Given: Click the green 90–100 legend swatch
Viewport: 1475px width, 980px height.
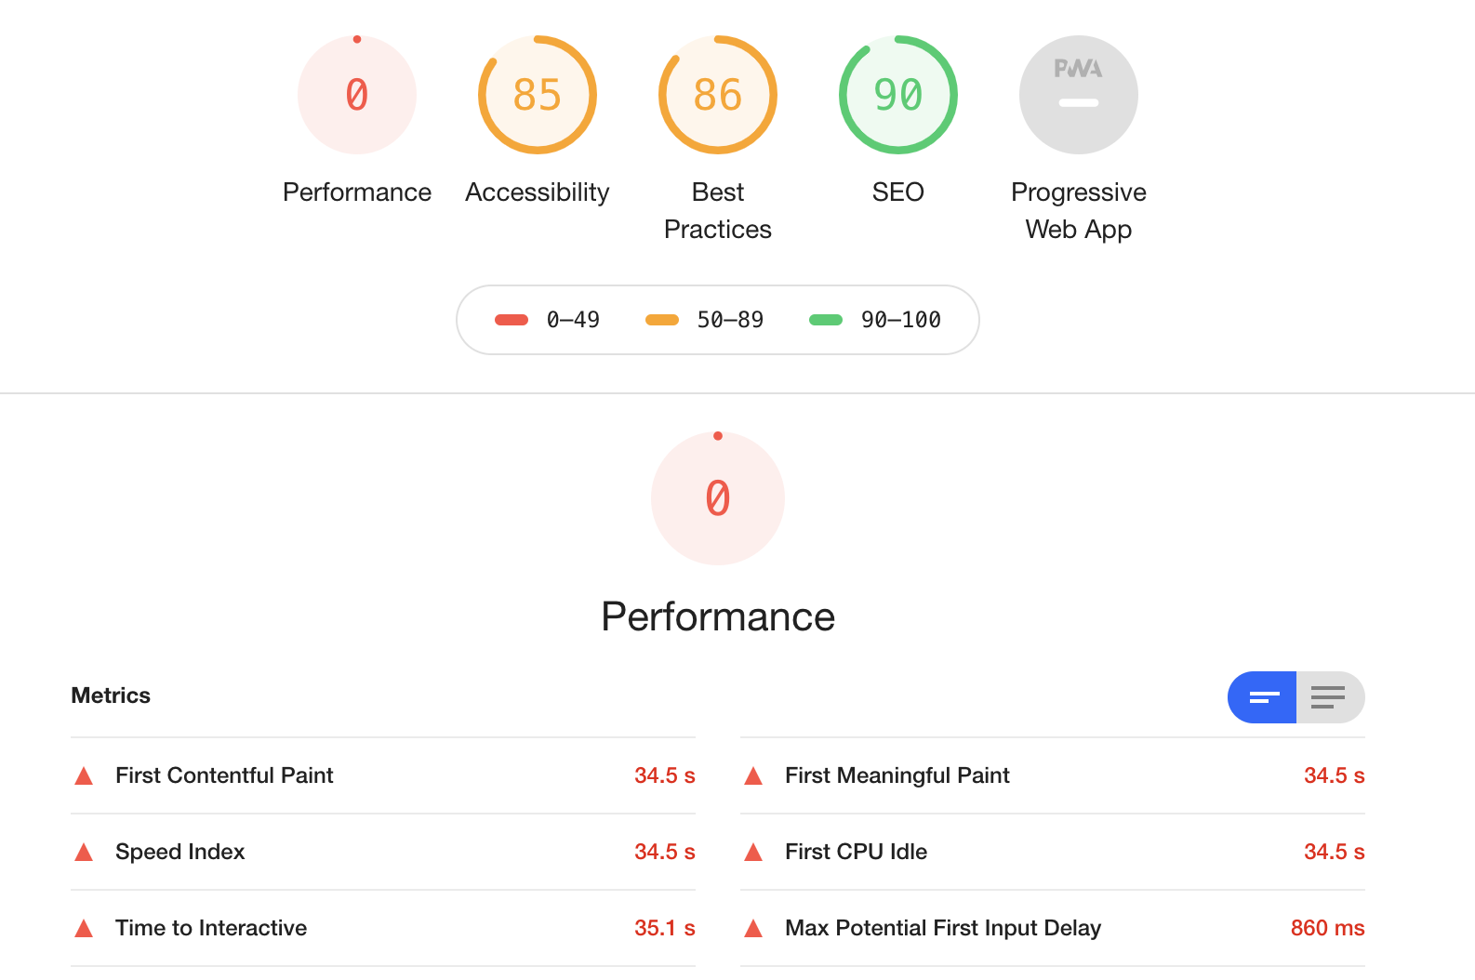Looking at the screenshot, I should pos(826,320).
